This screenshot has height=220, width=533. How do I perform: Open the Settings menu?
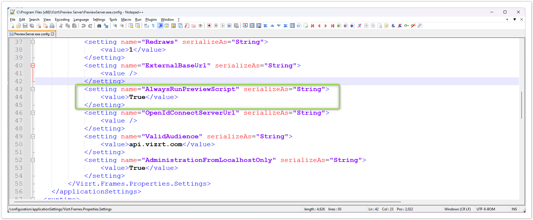(x=99, y=20)
